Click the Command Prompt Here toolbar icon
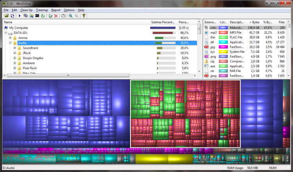 coord(37,16)
